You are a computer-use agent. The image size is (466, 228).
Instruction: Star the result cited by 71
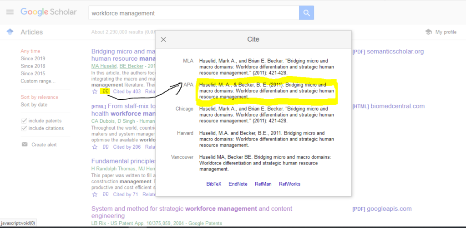pyautogui.click(x=95, y=194)
